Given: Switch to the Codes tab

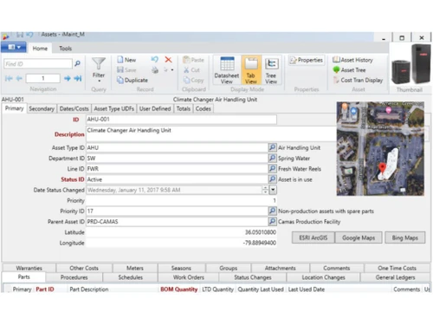Looking at the screenshot, I should click(203, 108).
